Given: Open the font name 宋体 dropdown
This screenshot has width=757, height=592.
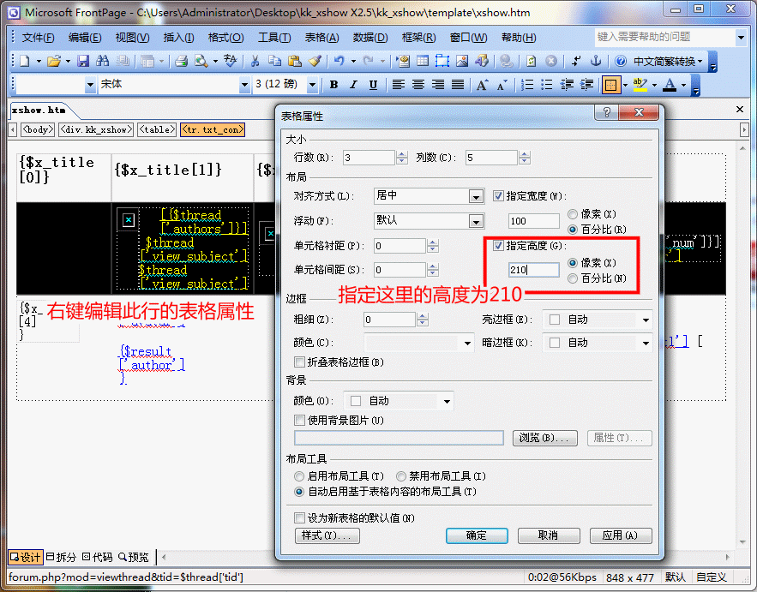Looking at the screenshot, I should [244, 86].
